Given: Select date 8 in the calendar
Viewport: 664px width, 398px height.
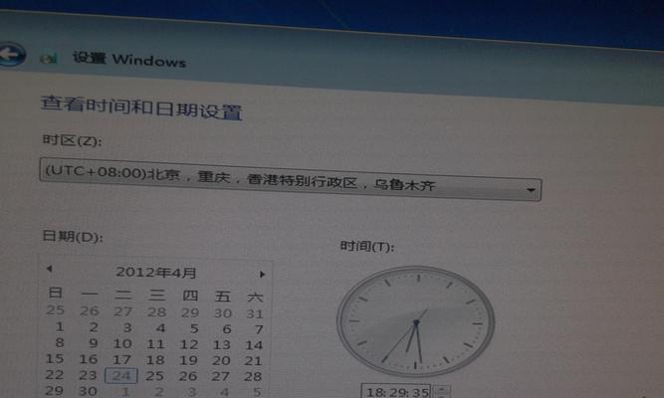Looking at the screenshot, I should coord(60,342).
